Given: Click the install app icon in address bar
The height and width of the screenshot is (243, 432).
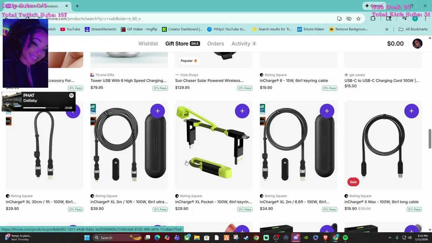Looking at the screenshot, I should (340, 19).
